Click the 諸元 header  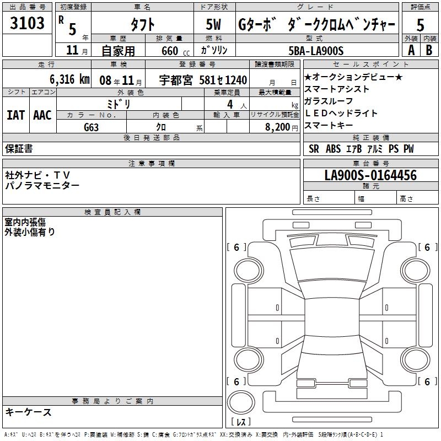pyautogui.click(x=370, y=186)
